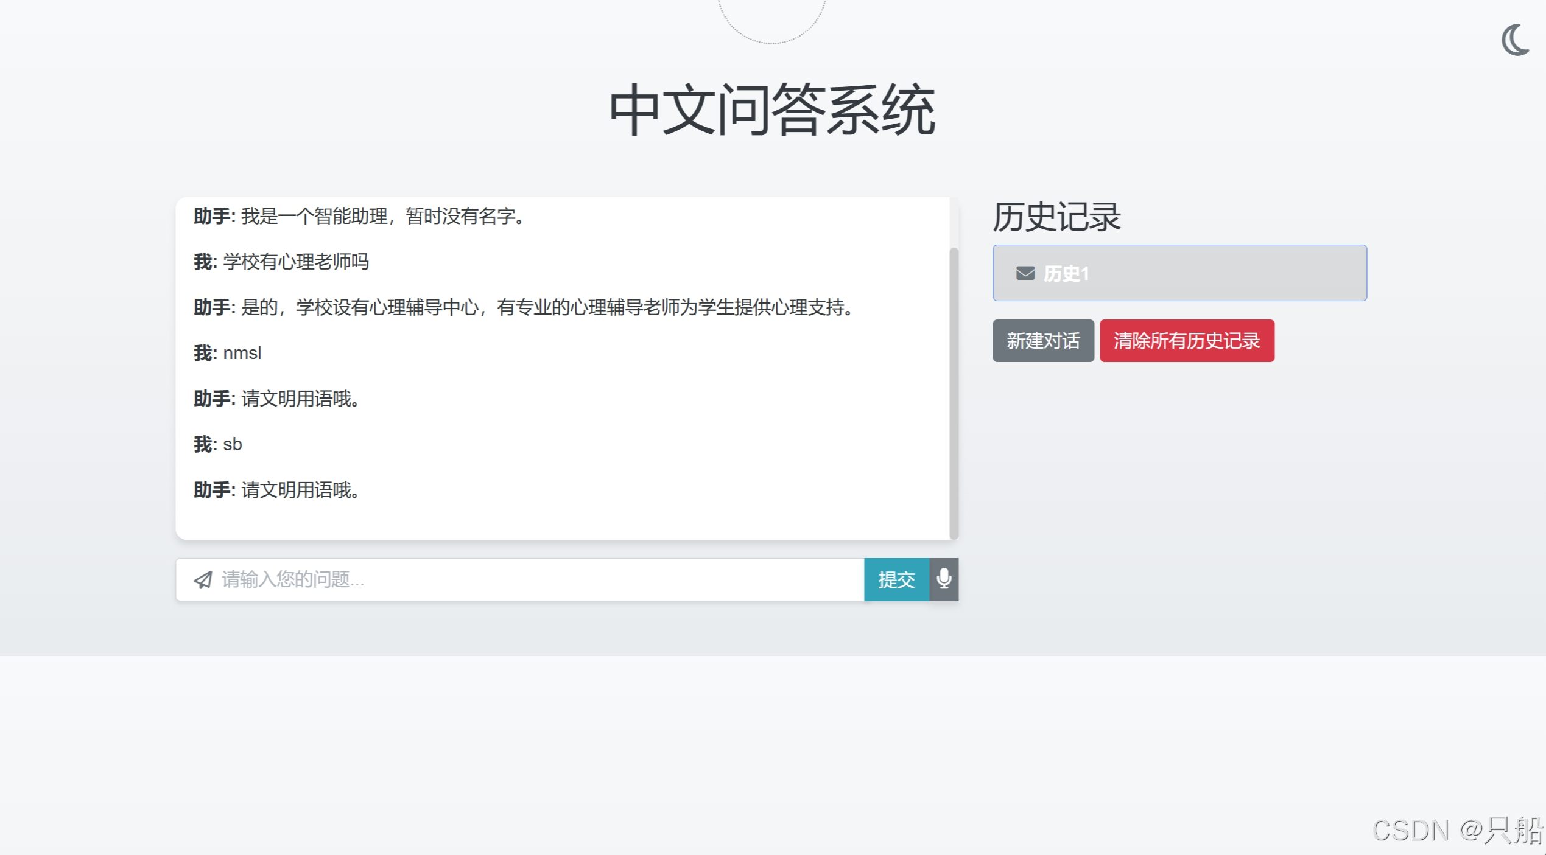Click the question 学校有心理老师吗
This screenshot has height=855, width=1546.
coord(295,262)
